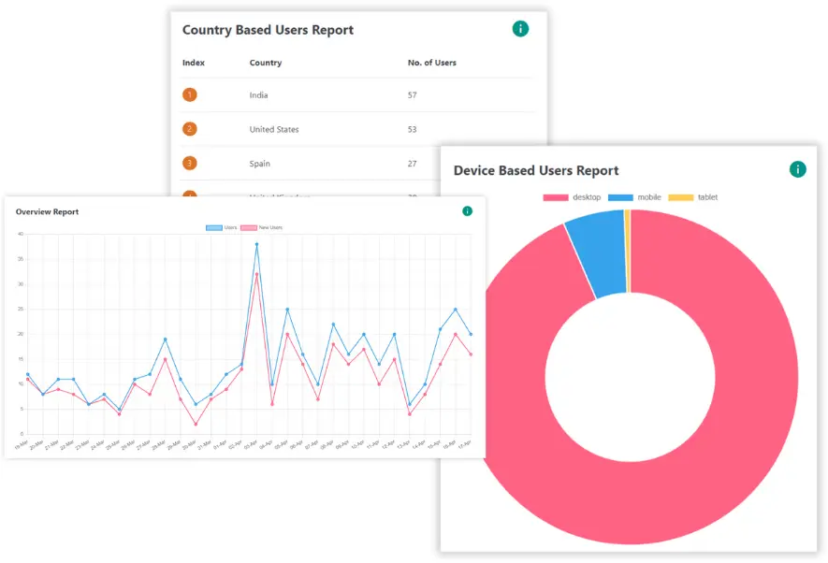The image size is (828, 563).
Task: Click the No. of Users column header
Action: 432,63
